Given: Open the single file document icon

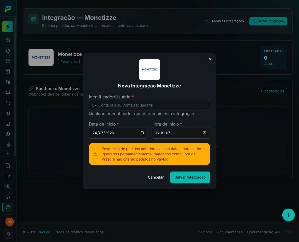Looking at the screenshot, I should 8,166.
